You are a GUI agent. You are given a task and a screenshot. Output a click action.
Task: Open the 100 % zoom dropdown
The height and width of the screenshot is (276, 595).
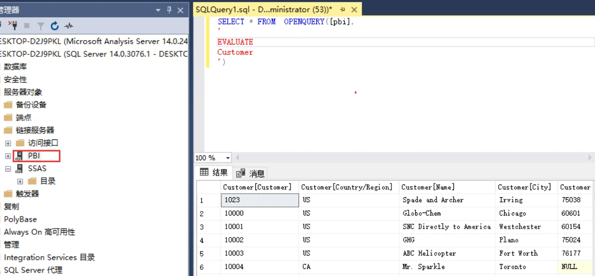[227, 158]
